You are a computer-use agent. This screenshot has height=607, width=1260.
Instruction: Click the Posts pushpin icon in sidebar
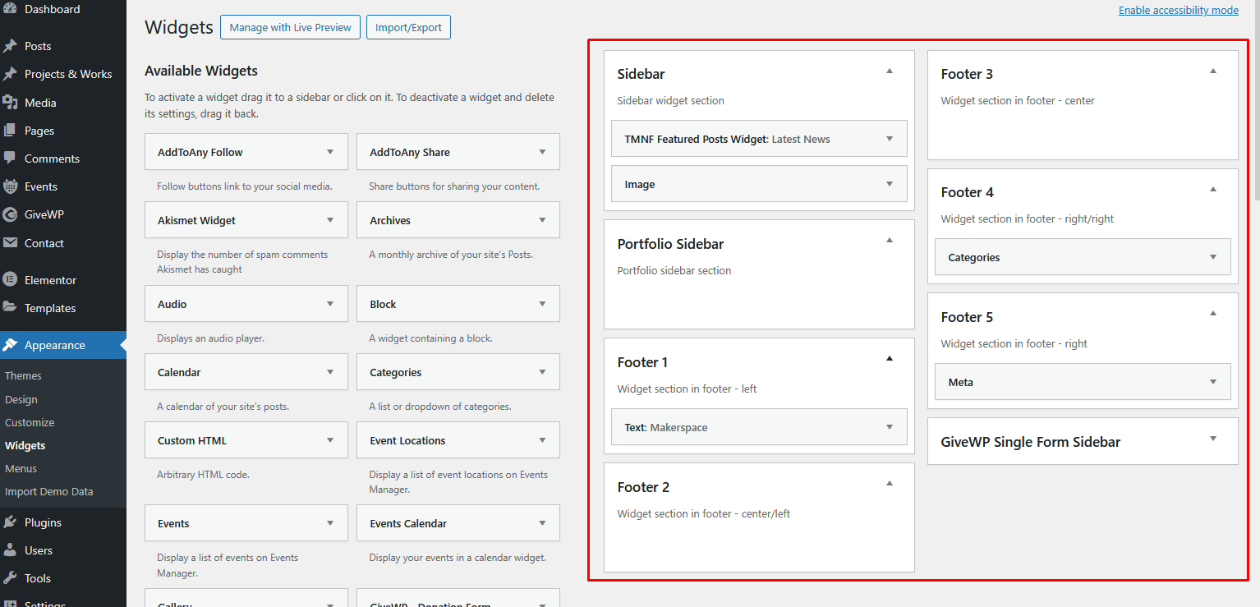pyautogui.click(x=10, y=46)
